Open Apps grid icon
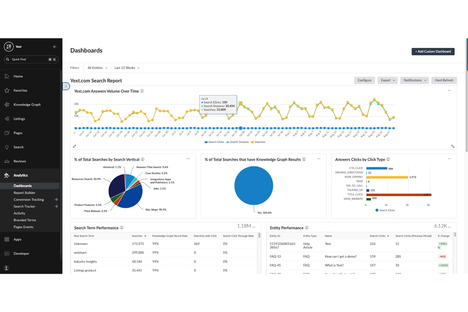Image resolution: width=468 pixels, height=312 pixels. click(7, 240)
